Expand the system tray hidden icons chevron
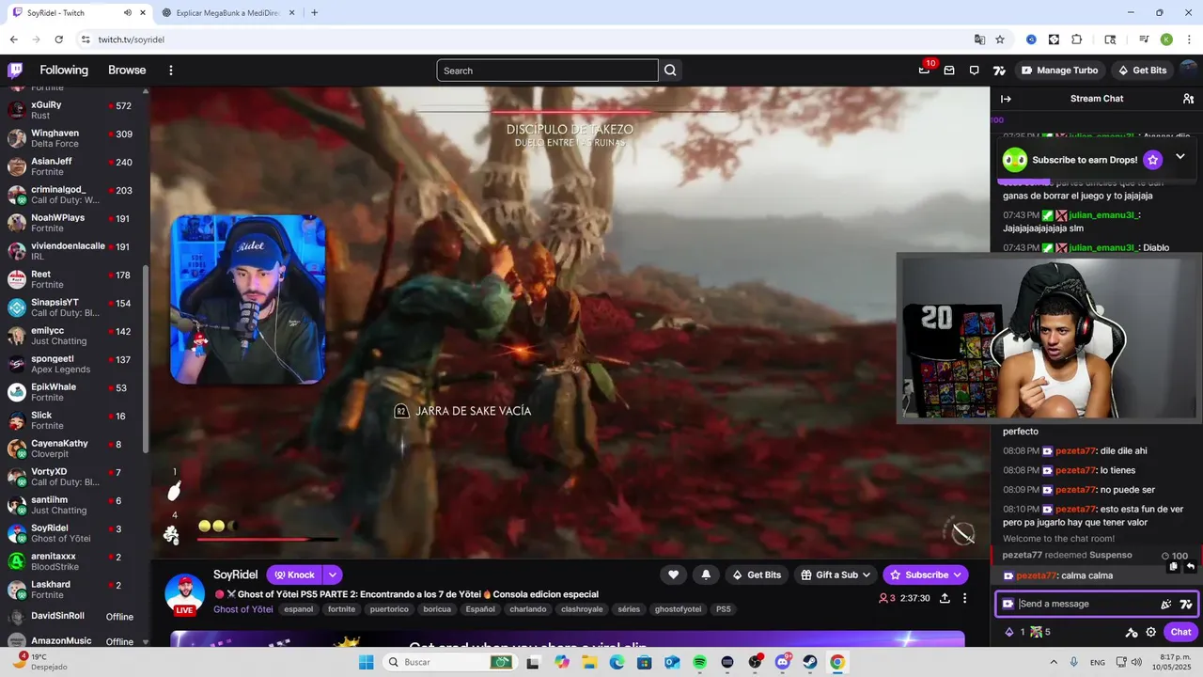The image size is (1203, 677). pos(1053,662)
